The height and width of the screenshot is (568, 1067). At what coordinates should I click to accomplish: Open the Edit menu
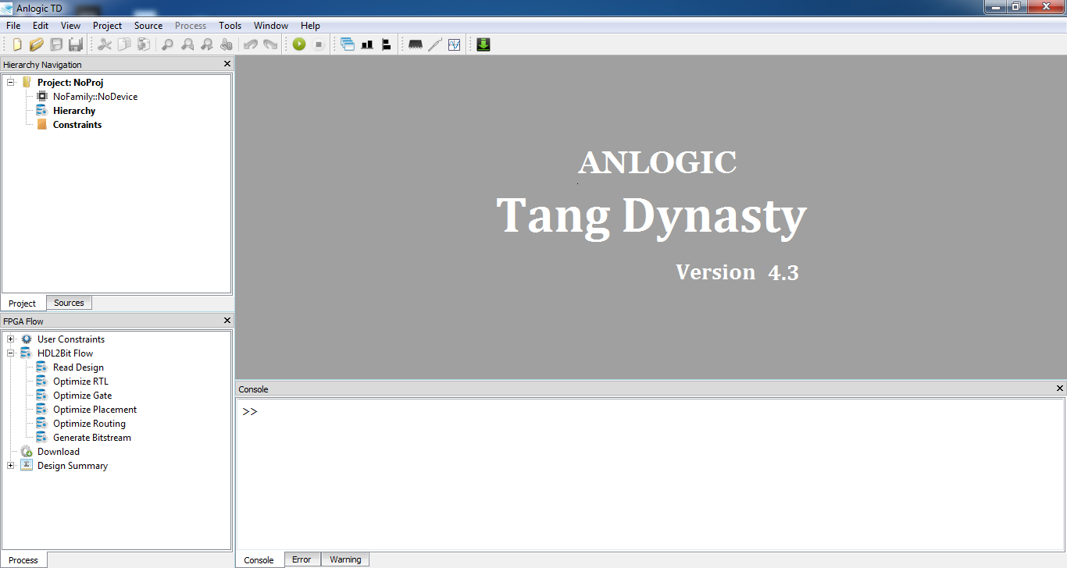point(41,26)
